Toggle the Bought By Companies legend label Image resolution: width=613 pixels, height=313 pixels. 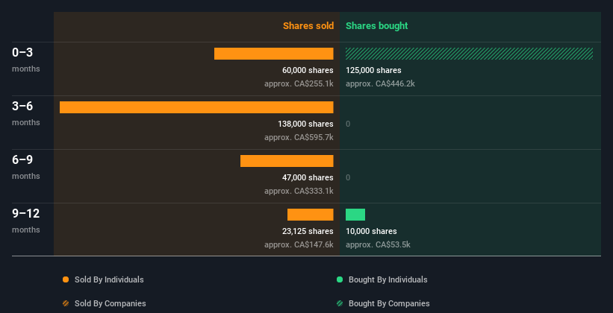(x=389, y=303)
